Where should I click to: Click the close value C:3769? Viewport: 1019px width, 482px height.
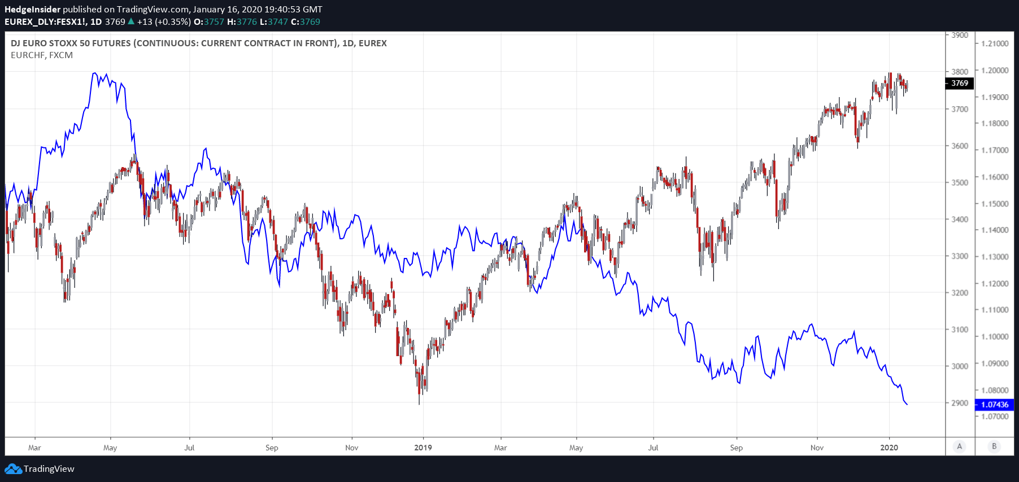click(306, 22)
